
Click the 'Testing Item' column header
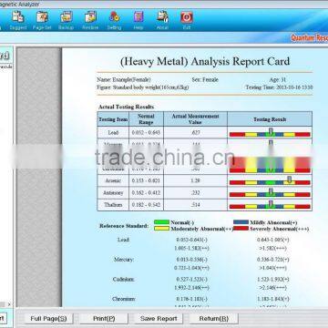tap(113, 119)
